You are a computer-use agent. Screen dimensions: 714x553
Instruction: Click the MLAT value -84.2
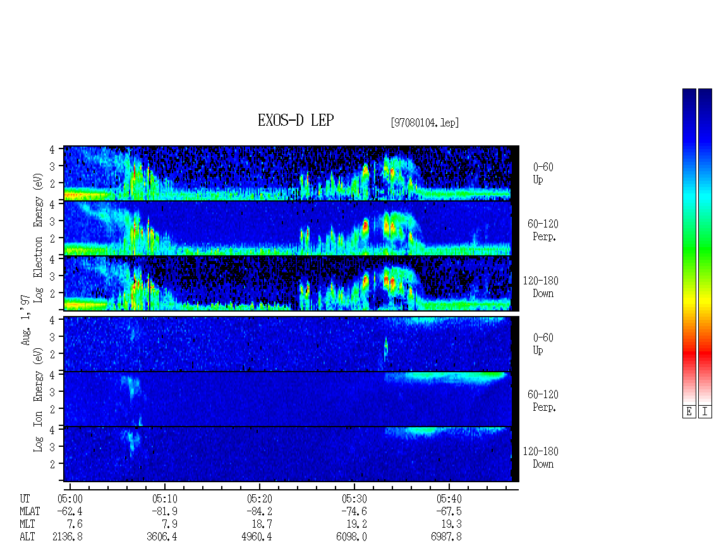click(x=259, y=511)
